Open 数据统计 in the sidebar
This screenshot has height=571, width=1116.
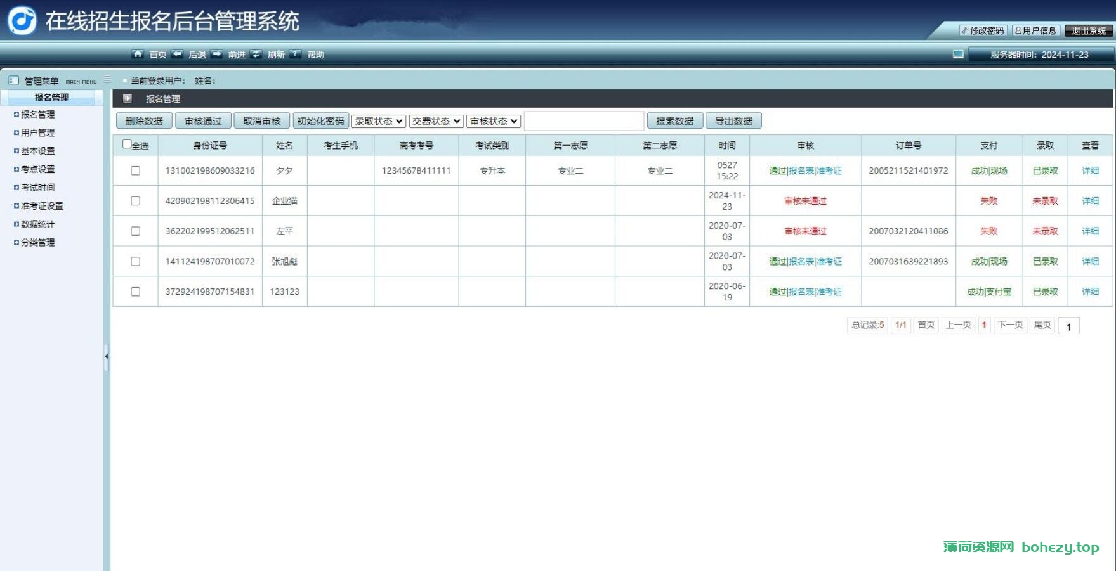click(38, 224)
